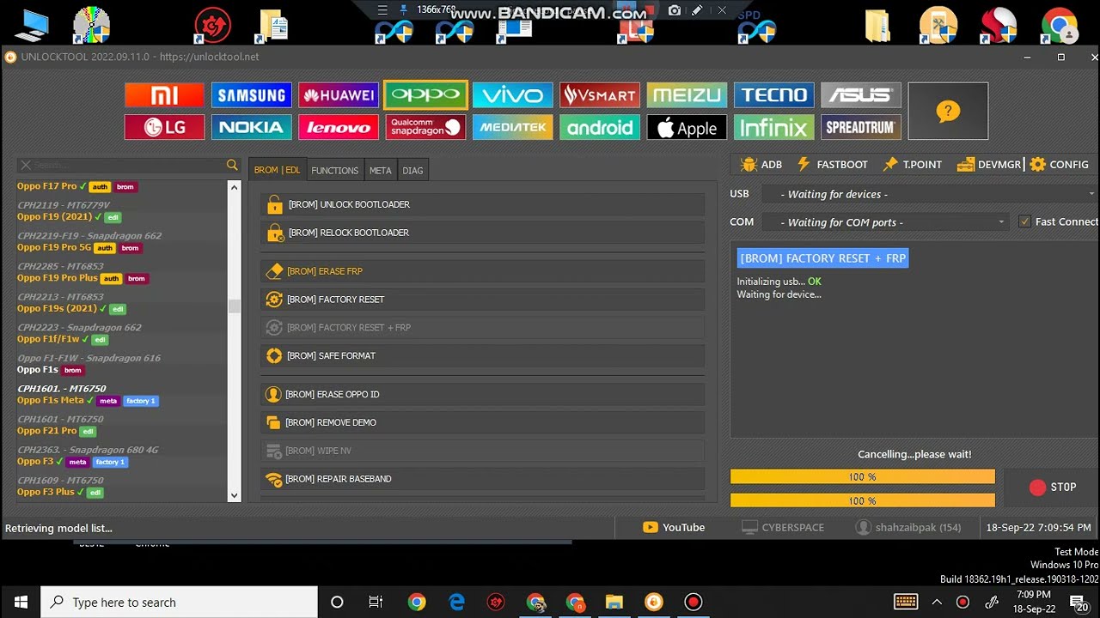Click CYBERSPACE in the status bar

pos(782,527)
